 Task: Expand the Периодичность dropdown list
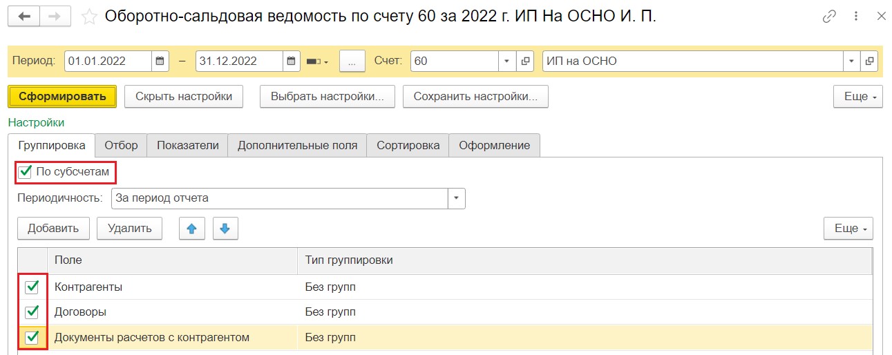pos(456,198)
